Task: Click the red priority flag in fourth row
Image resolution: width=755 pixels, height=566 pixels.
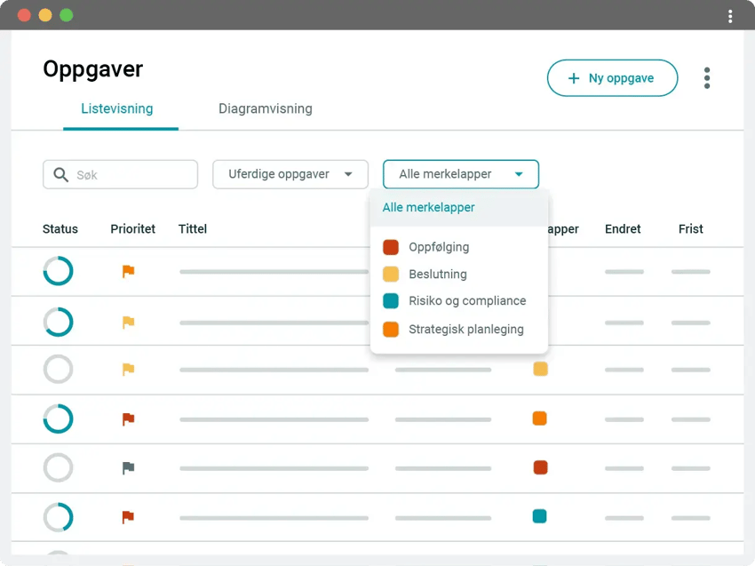Action: [129, 419]
